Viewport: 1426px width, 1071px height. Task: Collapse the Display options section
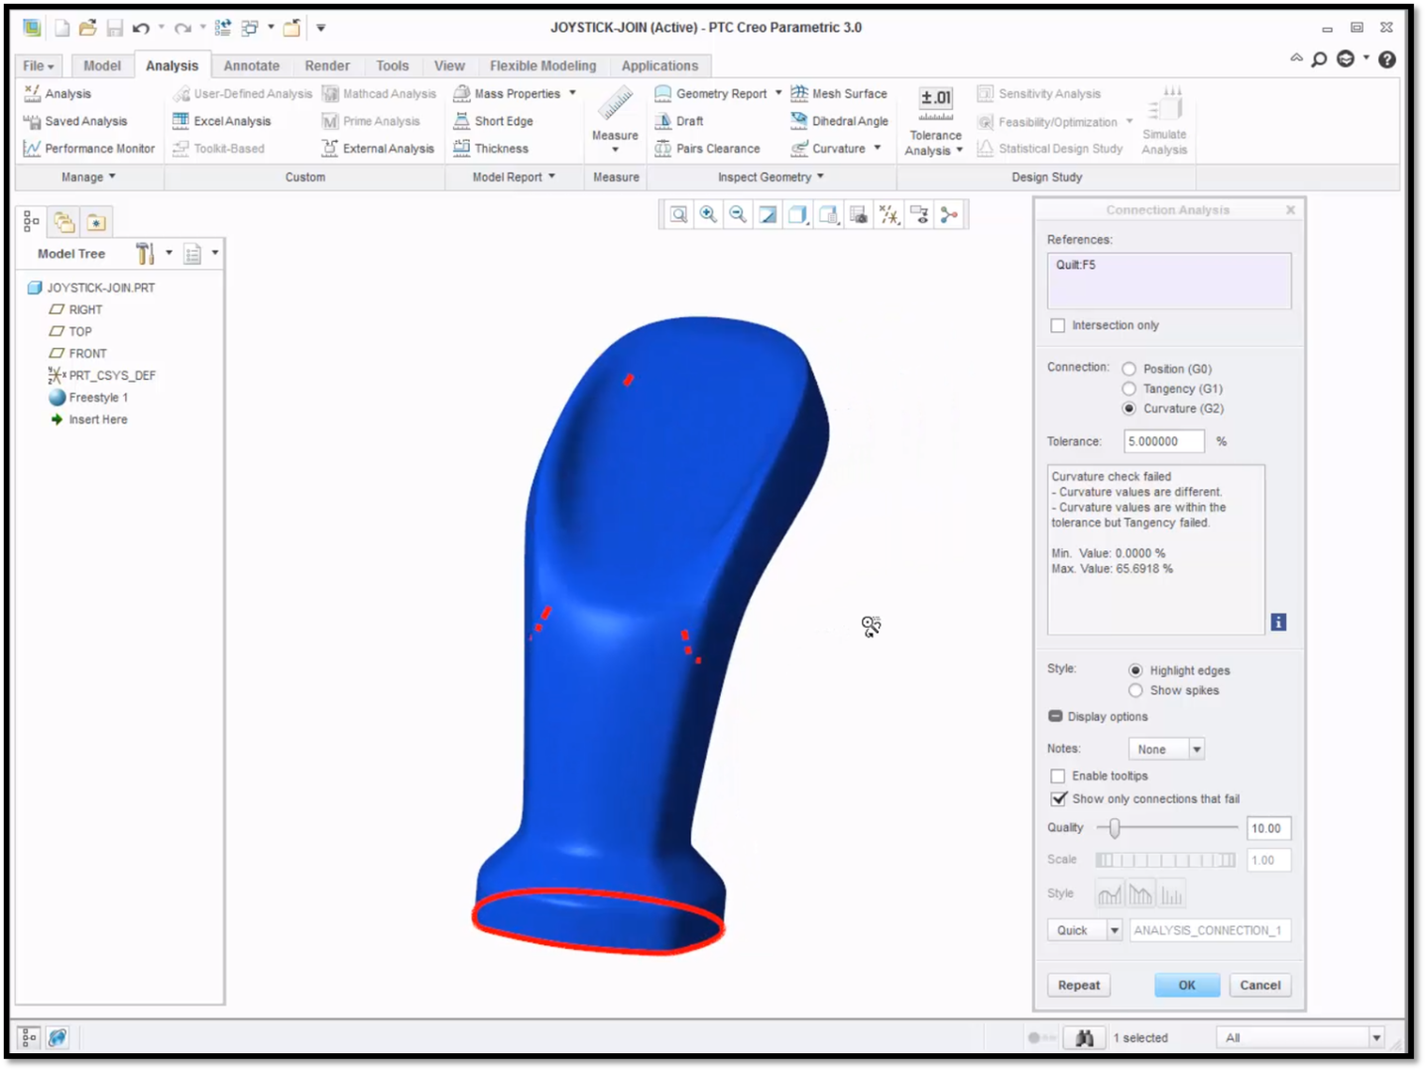pyautogui.click(x=1055, y=716)
